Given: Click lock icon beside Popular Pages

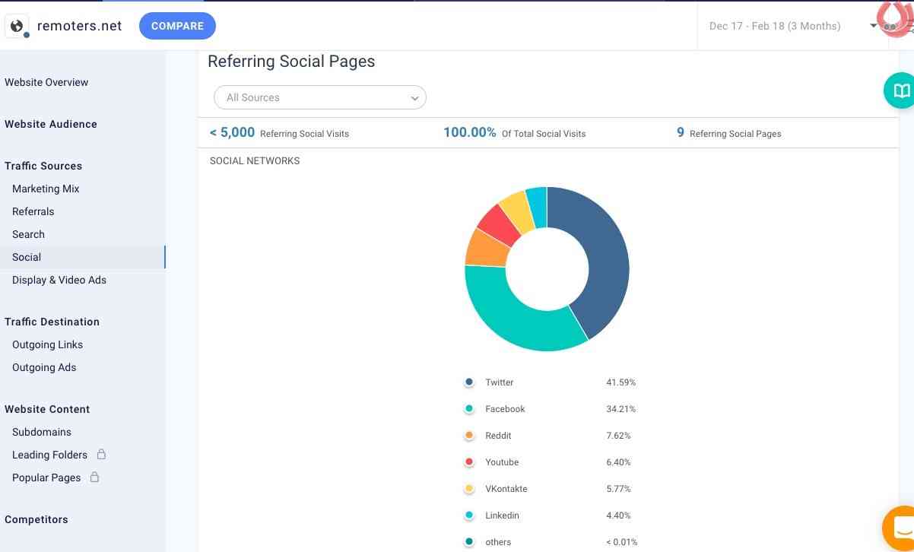Looking at the screenshot, I should pos(94,477).
